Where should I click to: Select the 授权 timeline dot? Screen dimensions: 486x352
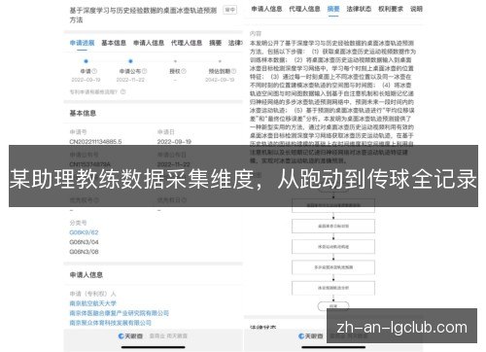pos(175,61)
